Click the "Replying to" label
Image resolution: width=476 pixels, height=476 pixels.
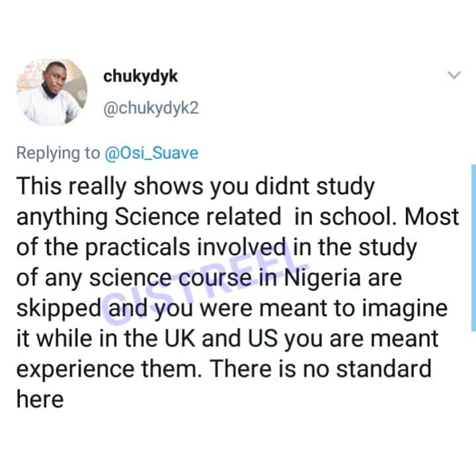pos(58,153)
